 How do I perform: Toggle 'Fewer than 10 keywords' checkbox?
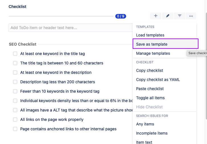[15, 91]
